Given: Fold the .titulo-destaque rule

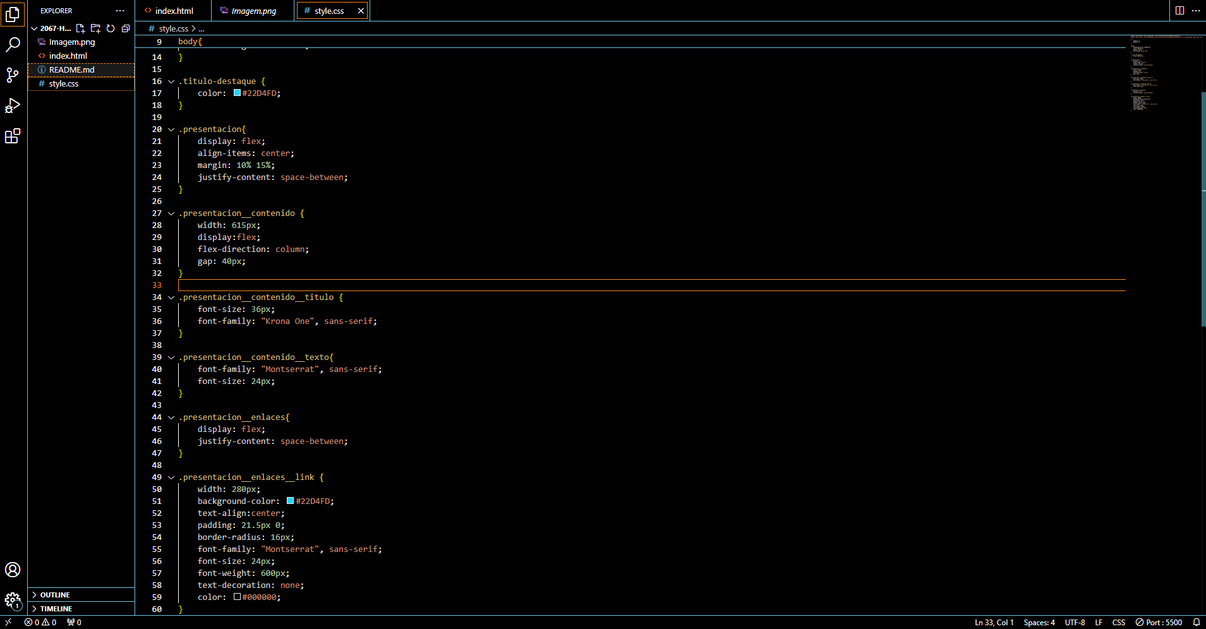Looking at the screenshot, I should click(171, 81).
